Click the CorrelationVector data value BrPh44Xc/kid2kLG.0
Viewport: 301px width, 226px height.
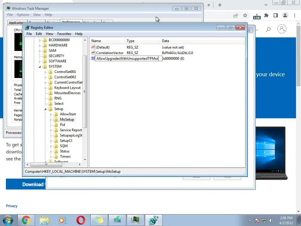[177, 53]
